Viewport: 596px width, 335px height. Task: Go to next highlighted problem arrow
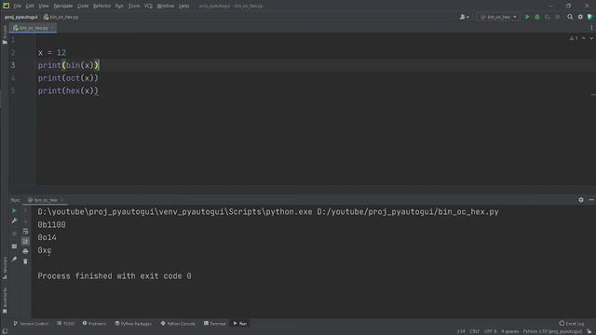pos(591,38)
